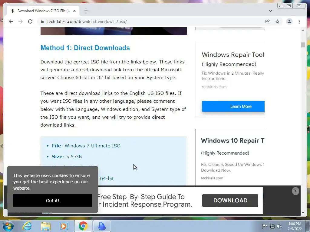Accept cookies with Got it! button
This screenshot has height=232, width=310.
(x=53, y=201)
